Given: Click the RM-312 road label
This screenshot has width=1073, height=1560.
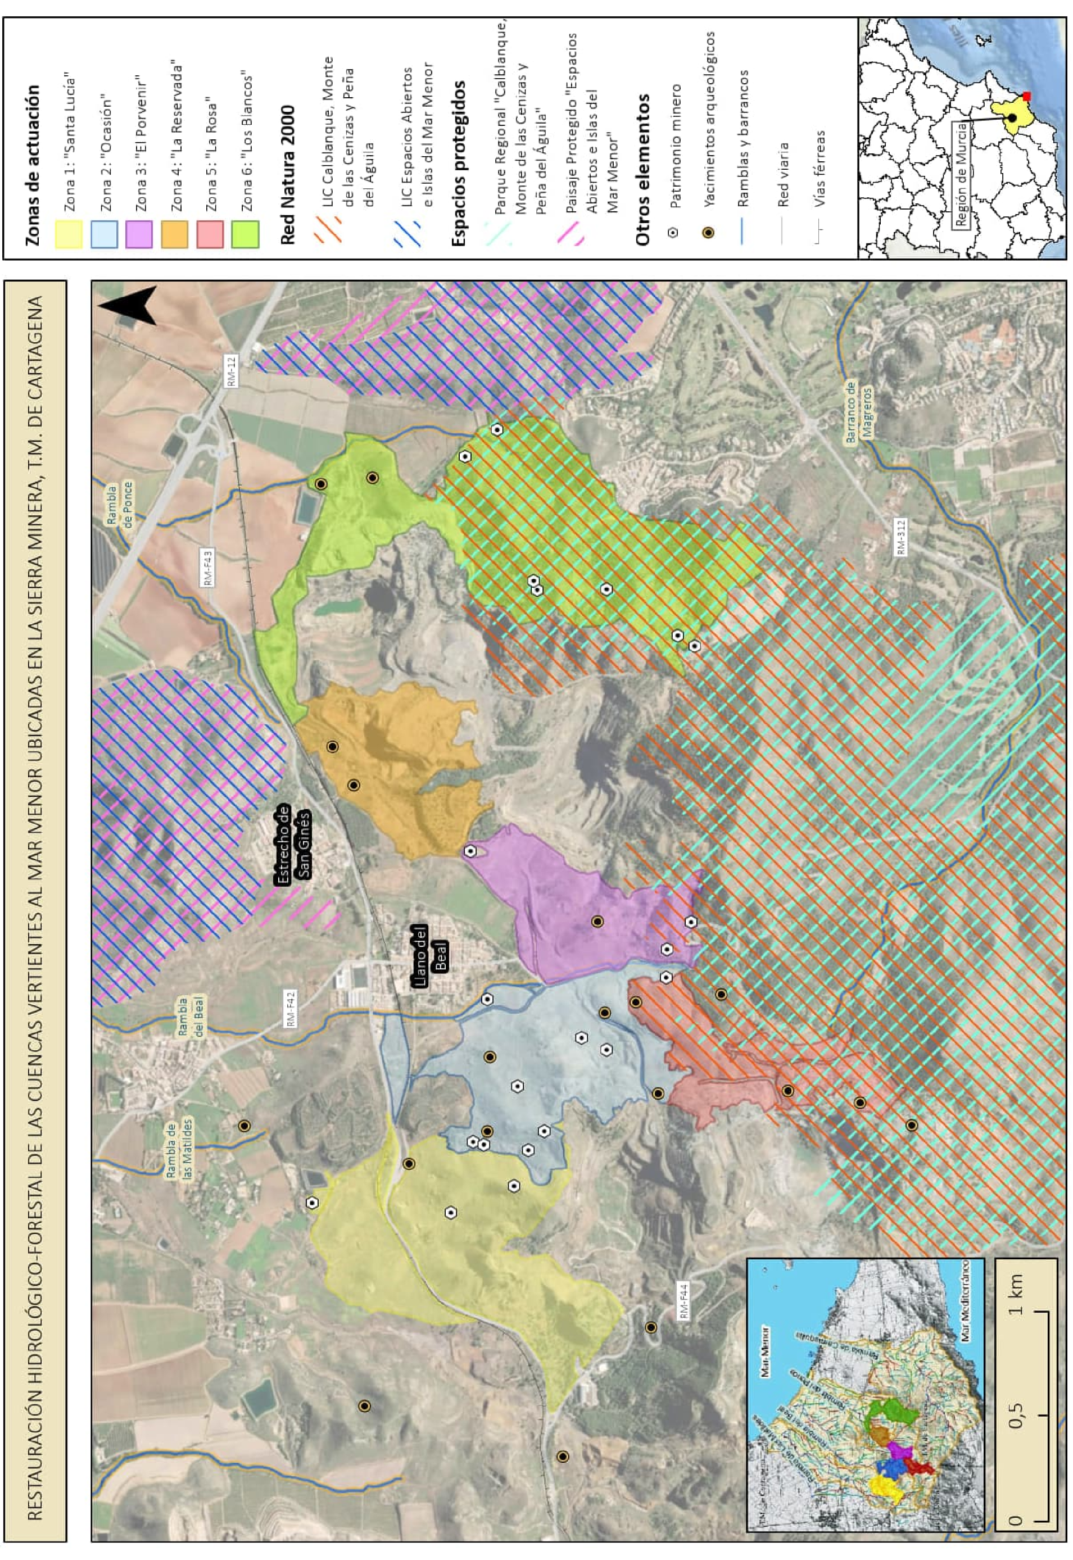Looking at the screenshot, I should (901, 537).
